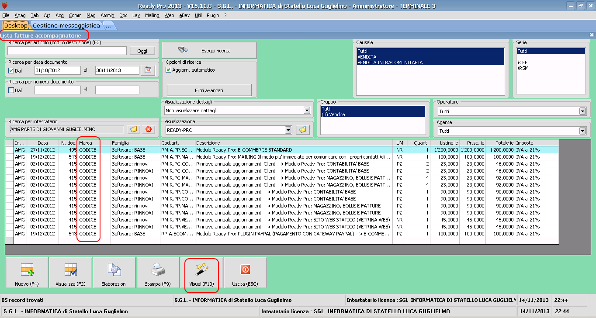Open the Agente dropdown
This screenshot has height=318, width=596.
click(x=582, y=131)
